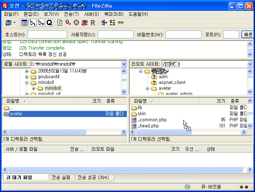Click the 사용자명(U) input field

(116, 34)
